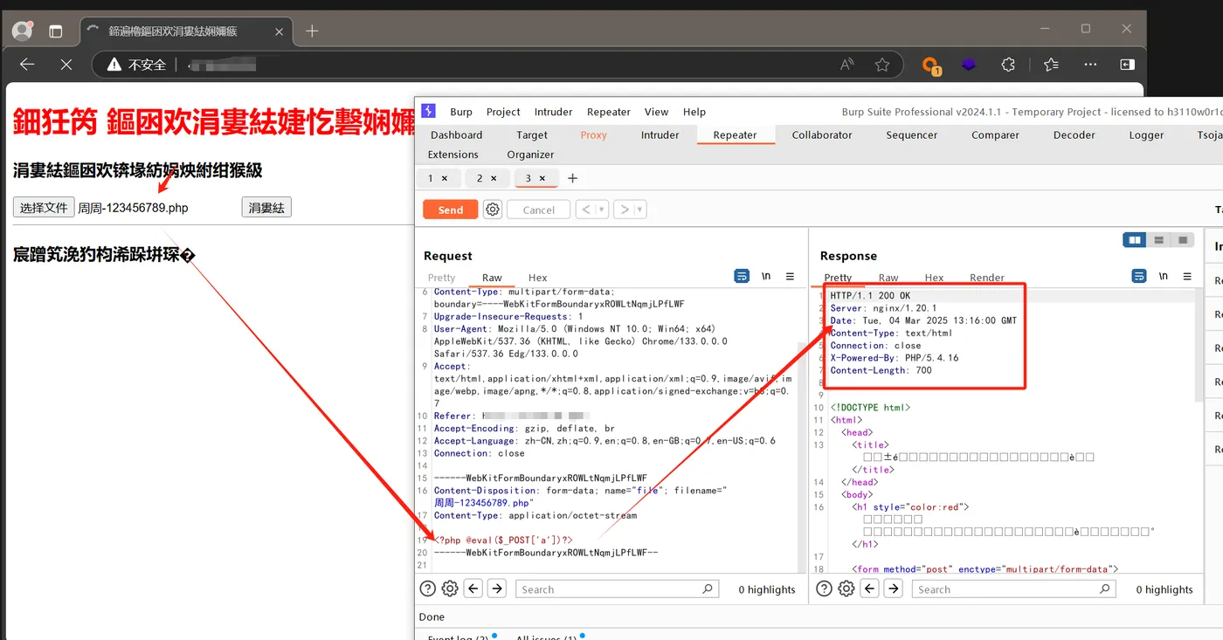Select Request Pretty view tab
The width and height of the screenshot is (1223, 640).
[x=441, y=278]
